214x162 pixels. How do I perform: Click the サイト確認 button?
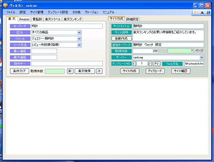pos(181,71)
